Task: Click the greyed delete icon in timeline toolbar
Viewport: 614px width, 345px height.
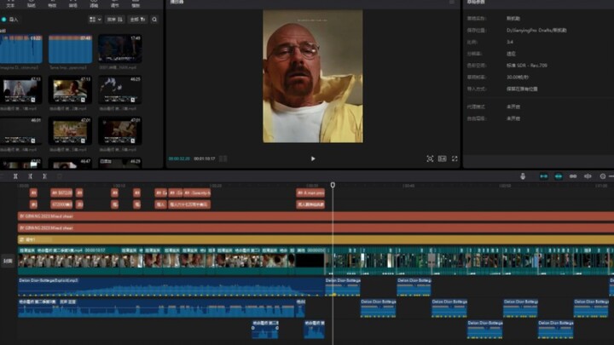Action: point(60,176)
